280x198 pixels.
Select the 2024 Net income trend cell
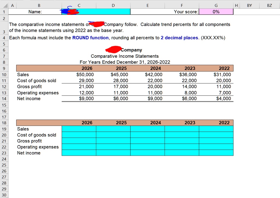point(147,153)
